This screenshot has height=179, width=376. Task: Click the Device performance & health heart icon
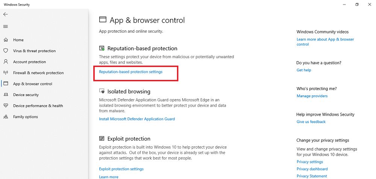click(x=6, y=106)
